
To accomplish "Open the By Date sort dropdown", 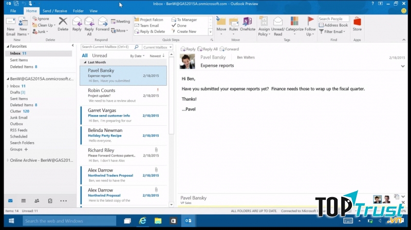I will (x=137, y=56).
